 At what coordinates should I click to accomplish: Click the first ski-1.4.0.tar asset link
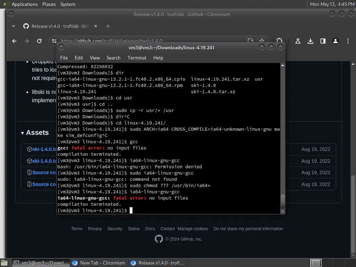click(44, 149)
